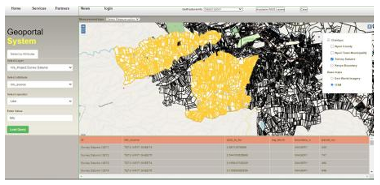Open the Select attribute dropdown
This screenshot has width=380, height=185.
pyautogui.click(x=40, y=84)
